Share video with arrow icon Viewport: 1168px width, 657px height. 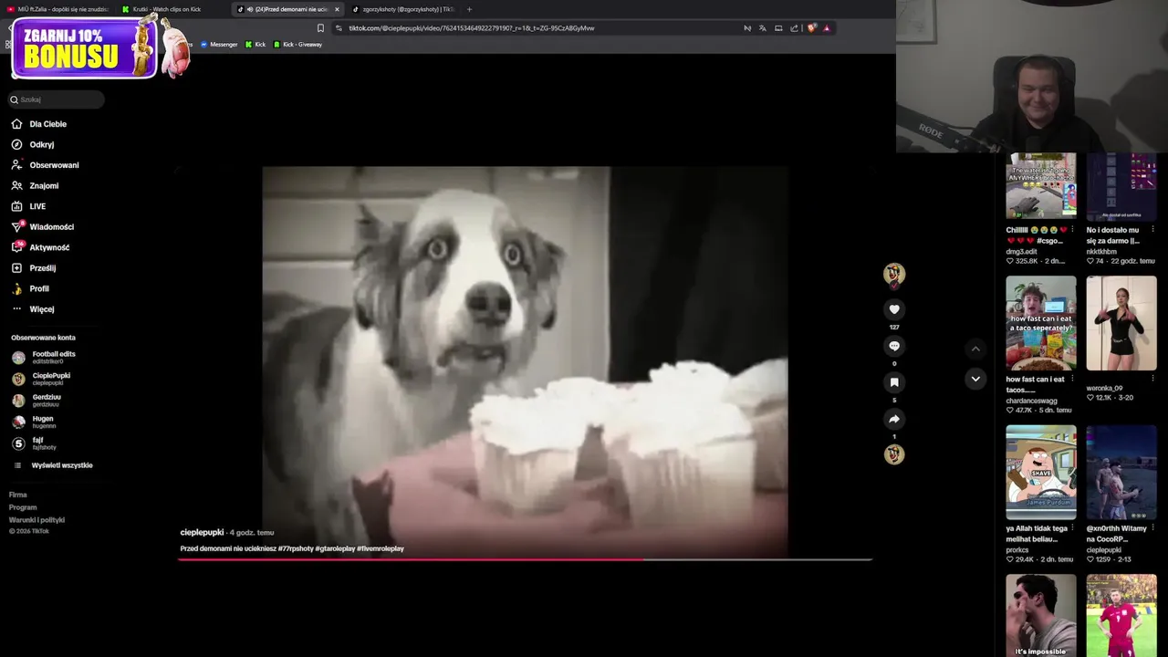[x=894, y=419]
